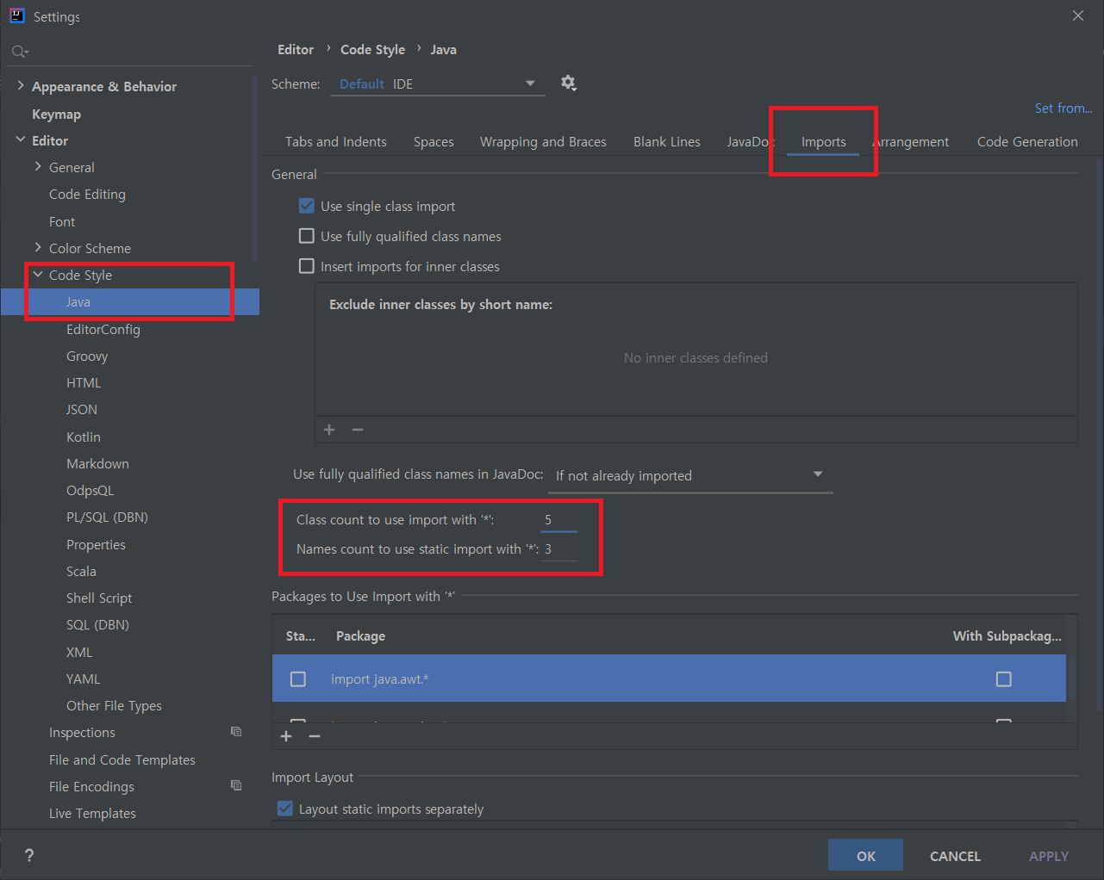Focus the settings search field
1104x880 pixels.
(129, 52)
